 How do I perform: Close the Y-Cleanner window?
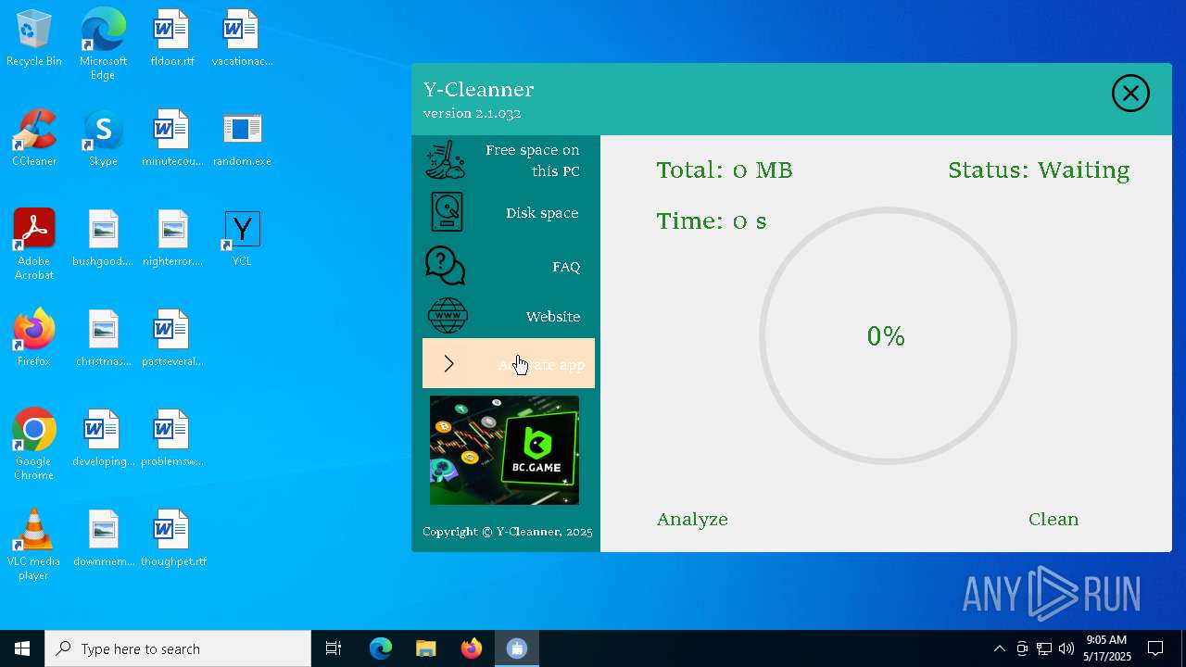[x=1130, y=94]
